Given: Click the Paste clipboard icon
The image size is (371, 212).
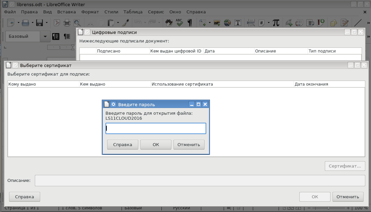Looking at the screenshot, I should [111, 23].
